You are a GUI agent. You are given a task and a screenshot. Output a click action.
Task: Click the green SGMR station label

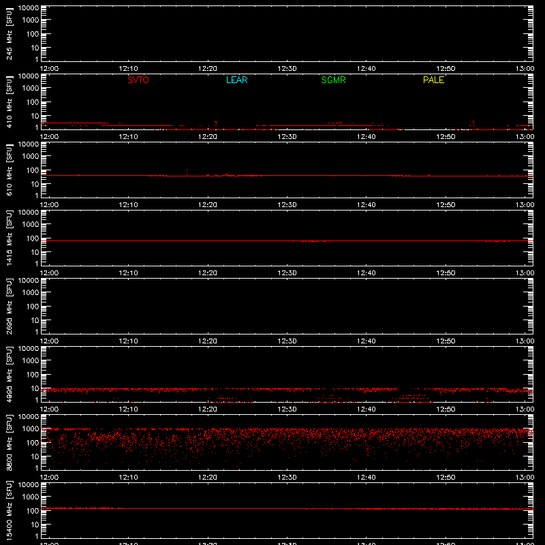pos(333,80)
